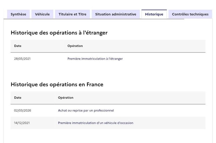Screen dimensions: 216x143
Task: Go to the Contrôles techniques tab
Action: [190, 14]
